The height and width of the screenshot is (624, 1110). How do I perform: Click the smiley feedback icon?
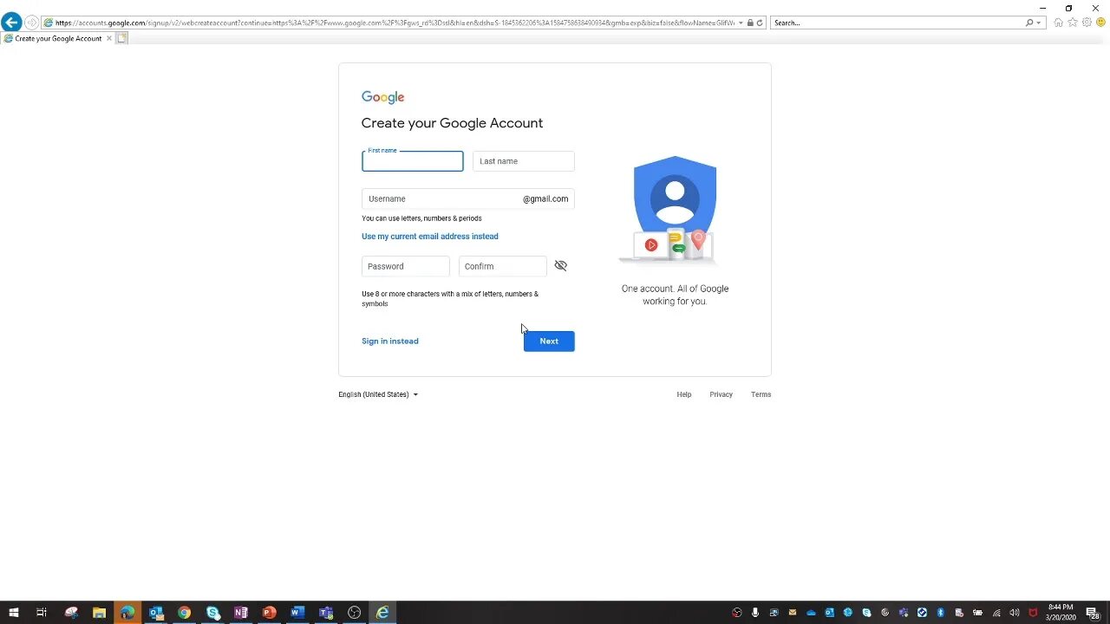[1100, 23]
